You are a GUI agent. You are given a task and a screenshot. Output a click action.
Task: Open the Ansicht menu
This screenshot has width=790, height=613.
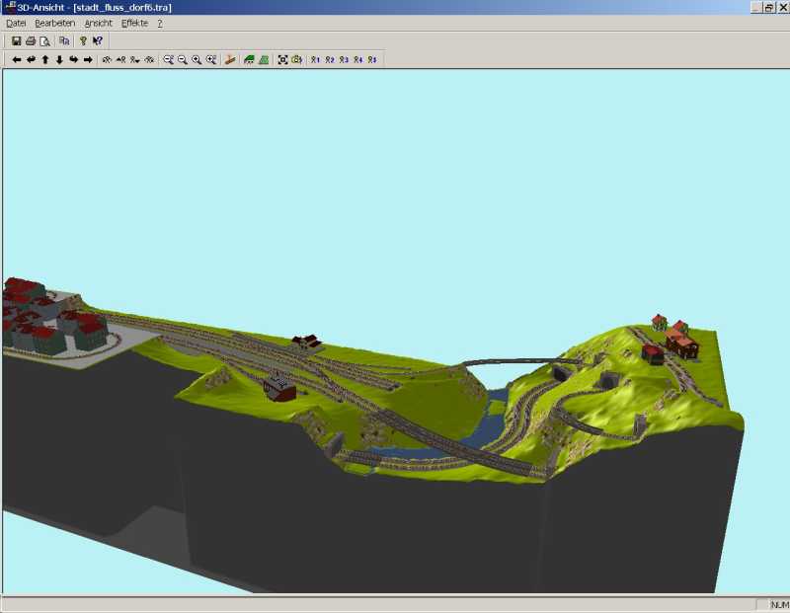point(98,23)
